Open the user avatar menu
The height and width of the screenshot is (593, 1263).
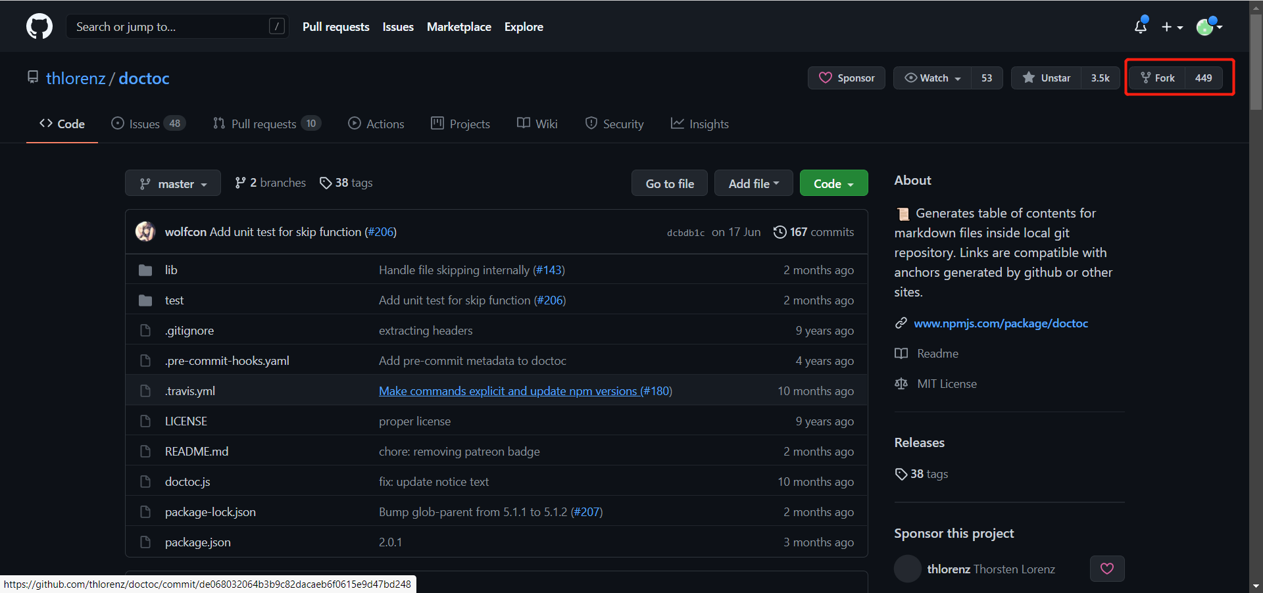[x=1209, y=26]
